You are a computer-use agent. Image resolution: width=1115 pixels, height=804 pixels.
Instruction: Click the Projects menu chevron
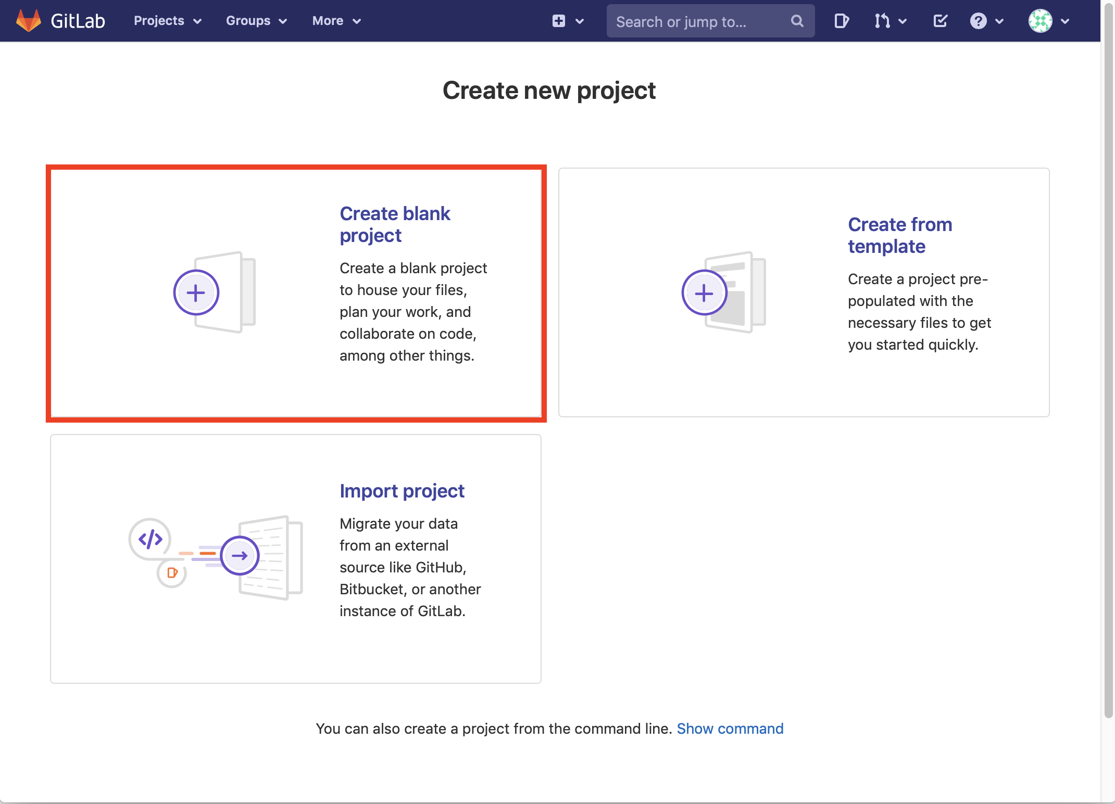(197, 21)
